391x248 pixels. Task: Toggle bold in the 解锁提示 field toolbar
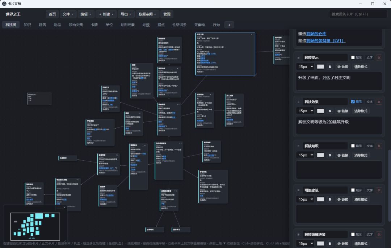pos(330,67)
